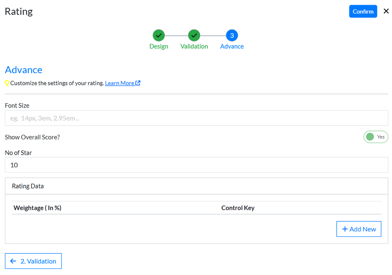Click the yellow lightbulb tip icon
The image size is (392, 275).
click(7, 83)
